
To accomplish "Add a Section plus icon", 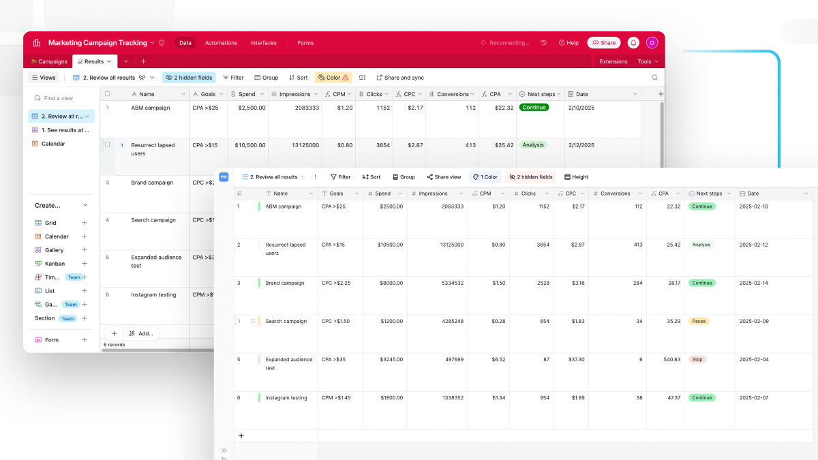I will pos(85,318).
